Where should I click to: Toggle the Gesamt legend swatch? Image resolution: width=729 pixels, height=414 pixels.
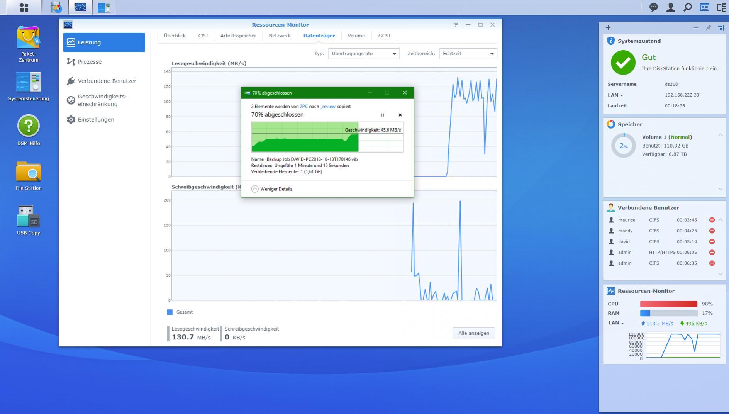170,312
